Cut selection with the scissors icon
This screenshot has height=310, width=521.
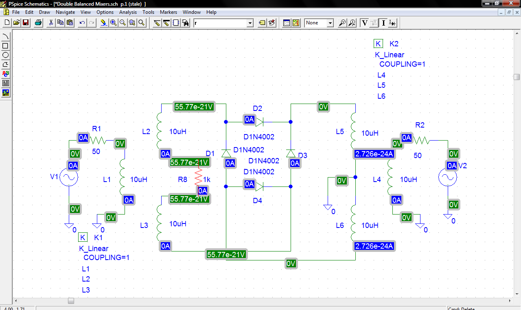point(51,23)
